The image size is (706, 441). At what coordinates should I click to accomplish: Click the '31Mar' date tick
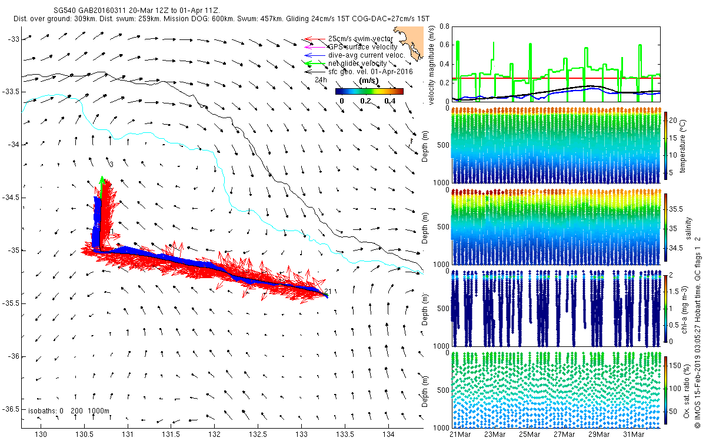pyautogui.click(x=634, y=435)
